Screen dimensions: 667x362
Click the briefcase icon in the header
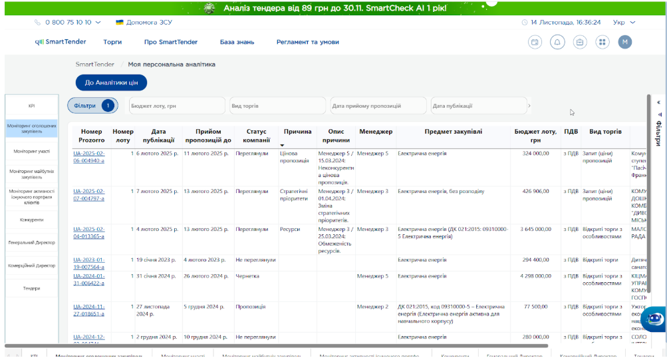(x=580, y=42)
